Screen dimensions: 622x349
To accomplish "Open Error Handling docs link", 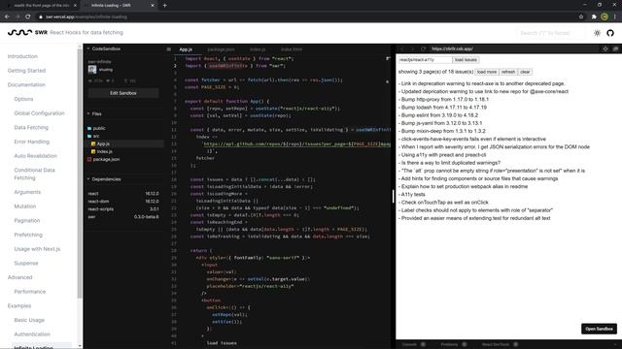I will click(32, 142).
